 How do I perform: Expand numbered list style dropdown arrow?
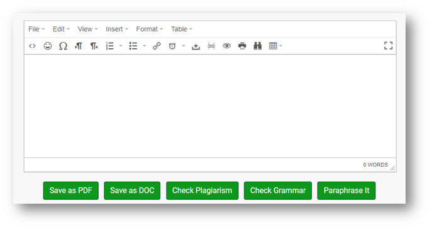pyautogui.click(x=121, y=46)
